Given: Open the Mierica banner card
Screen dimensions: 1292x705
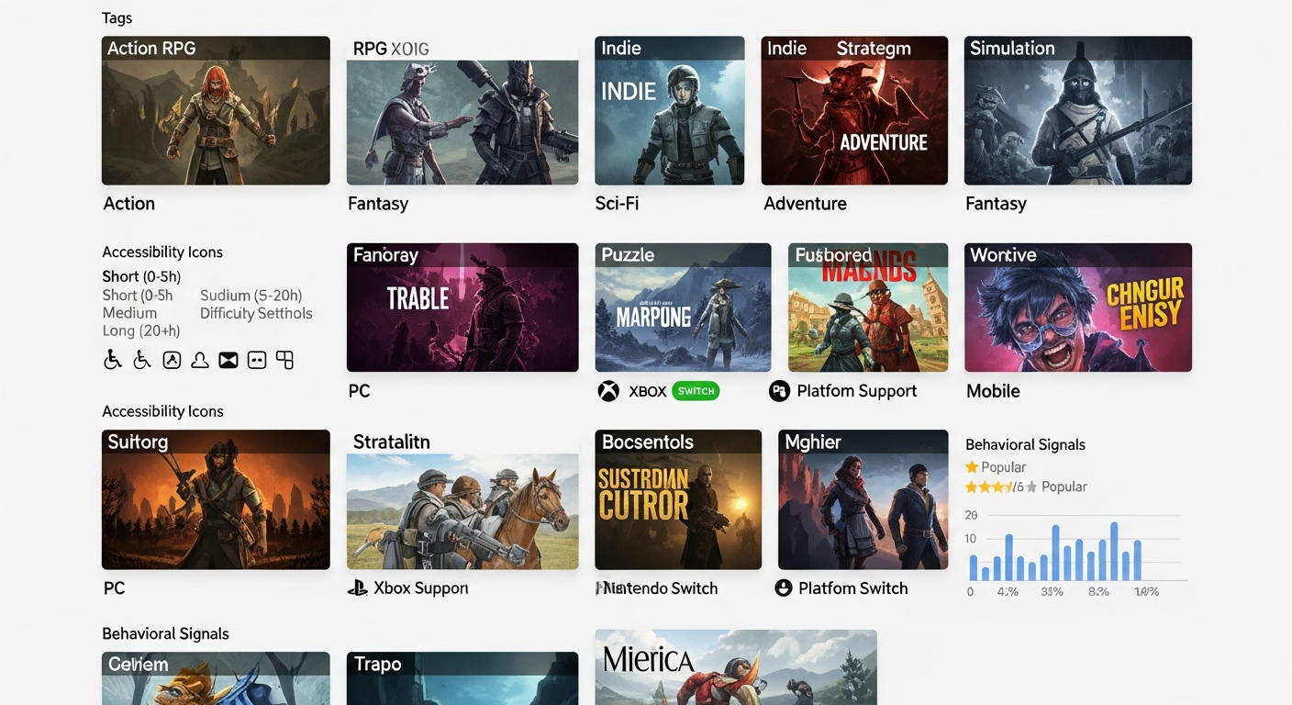Looking at the screenshot, I should tap(736, 667).
